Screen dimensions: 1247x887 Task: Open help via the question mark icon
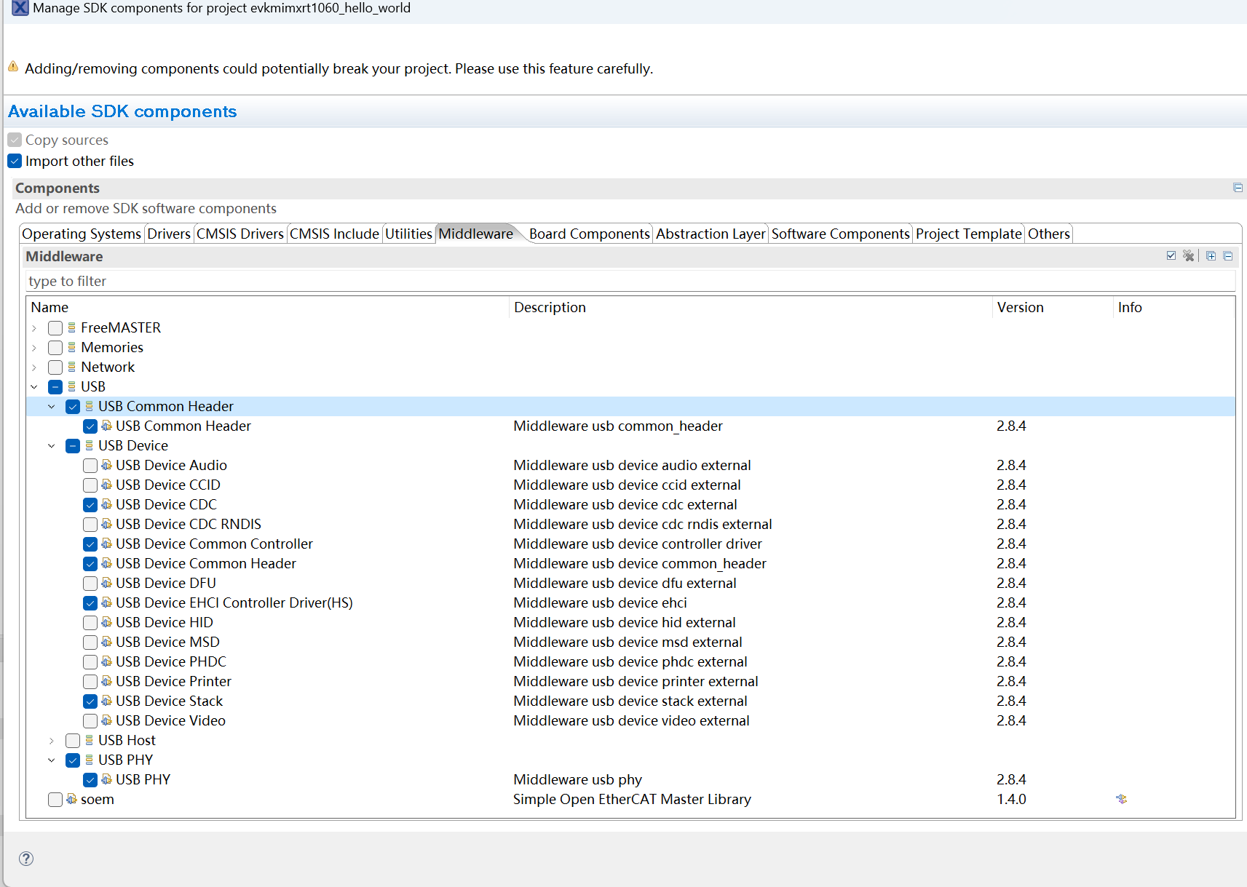26,859
